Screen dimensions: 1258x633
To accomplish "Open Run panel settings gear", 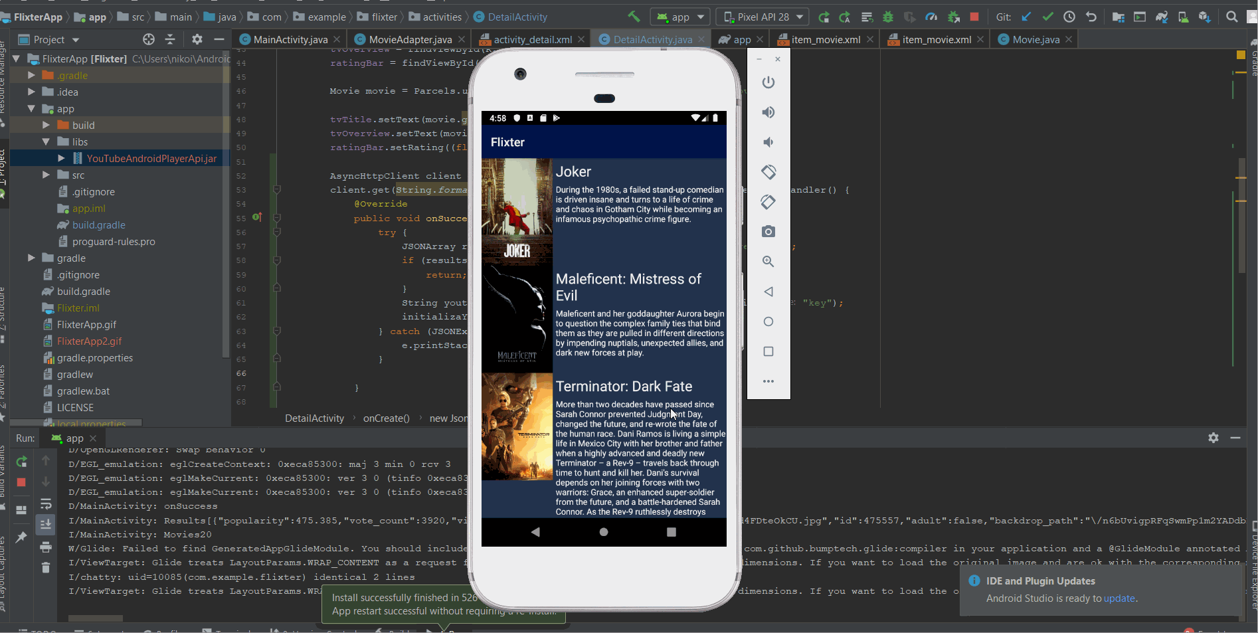I will pyautogui.click(x=1213, y=438).
